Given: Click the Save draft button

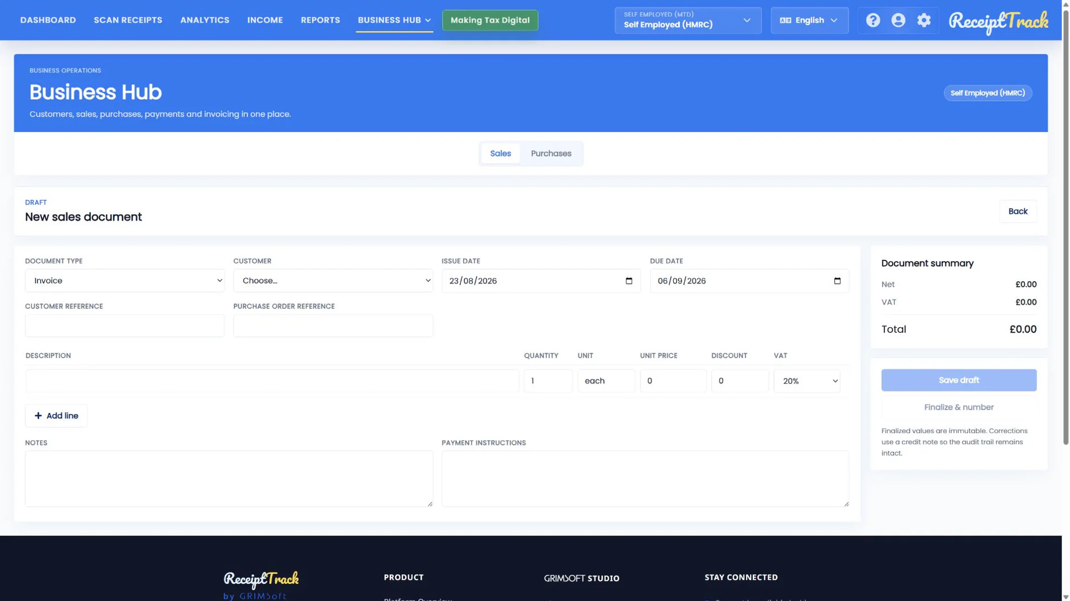Looking at the screenshot, I should [x=959, y=380].
